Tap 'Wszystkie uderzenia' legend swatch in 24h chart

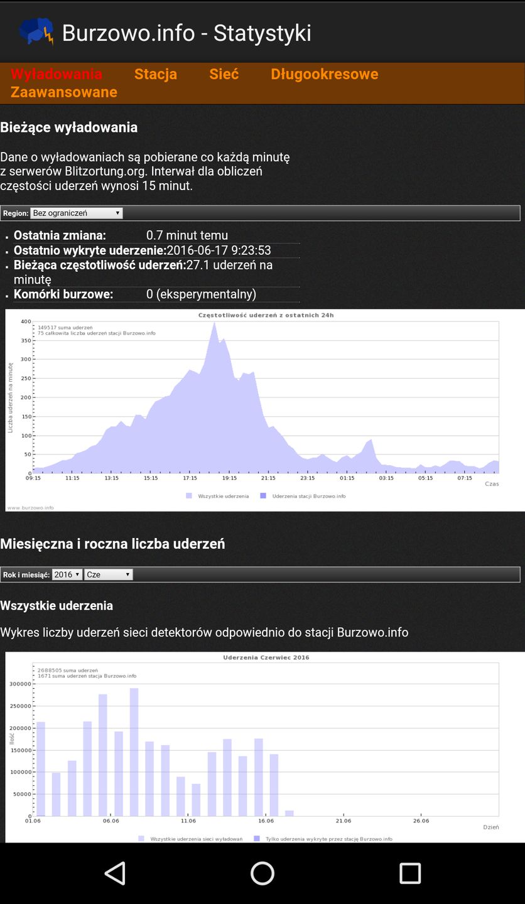pos(189,496)
